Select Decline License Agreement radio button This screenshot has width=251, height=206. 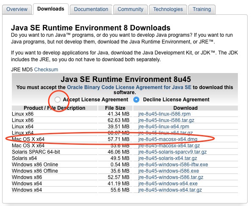(136, 100)
